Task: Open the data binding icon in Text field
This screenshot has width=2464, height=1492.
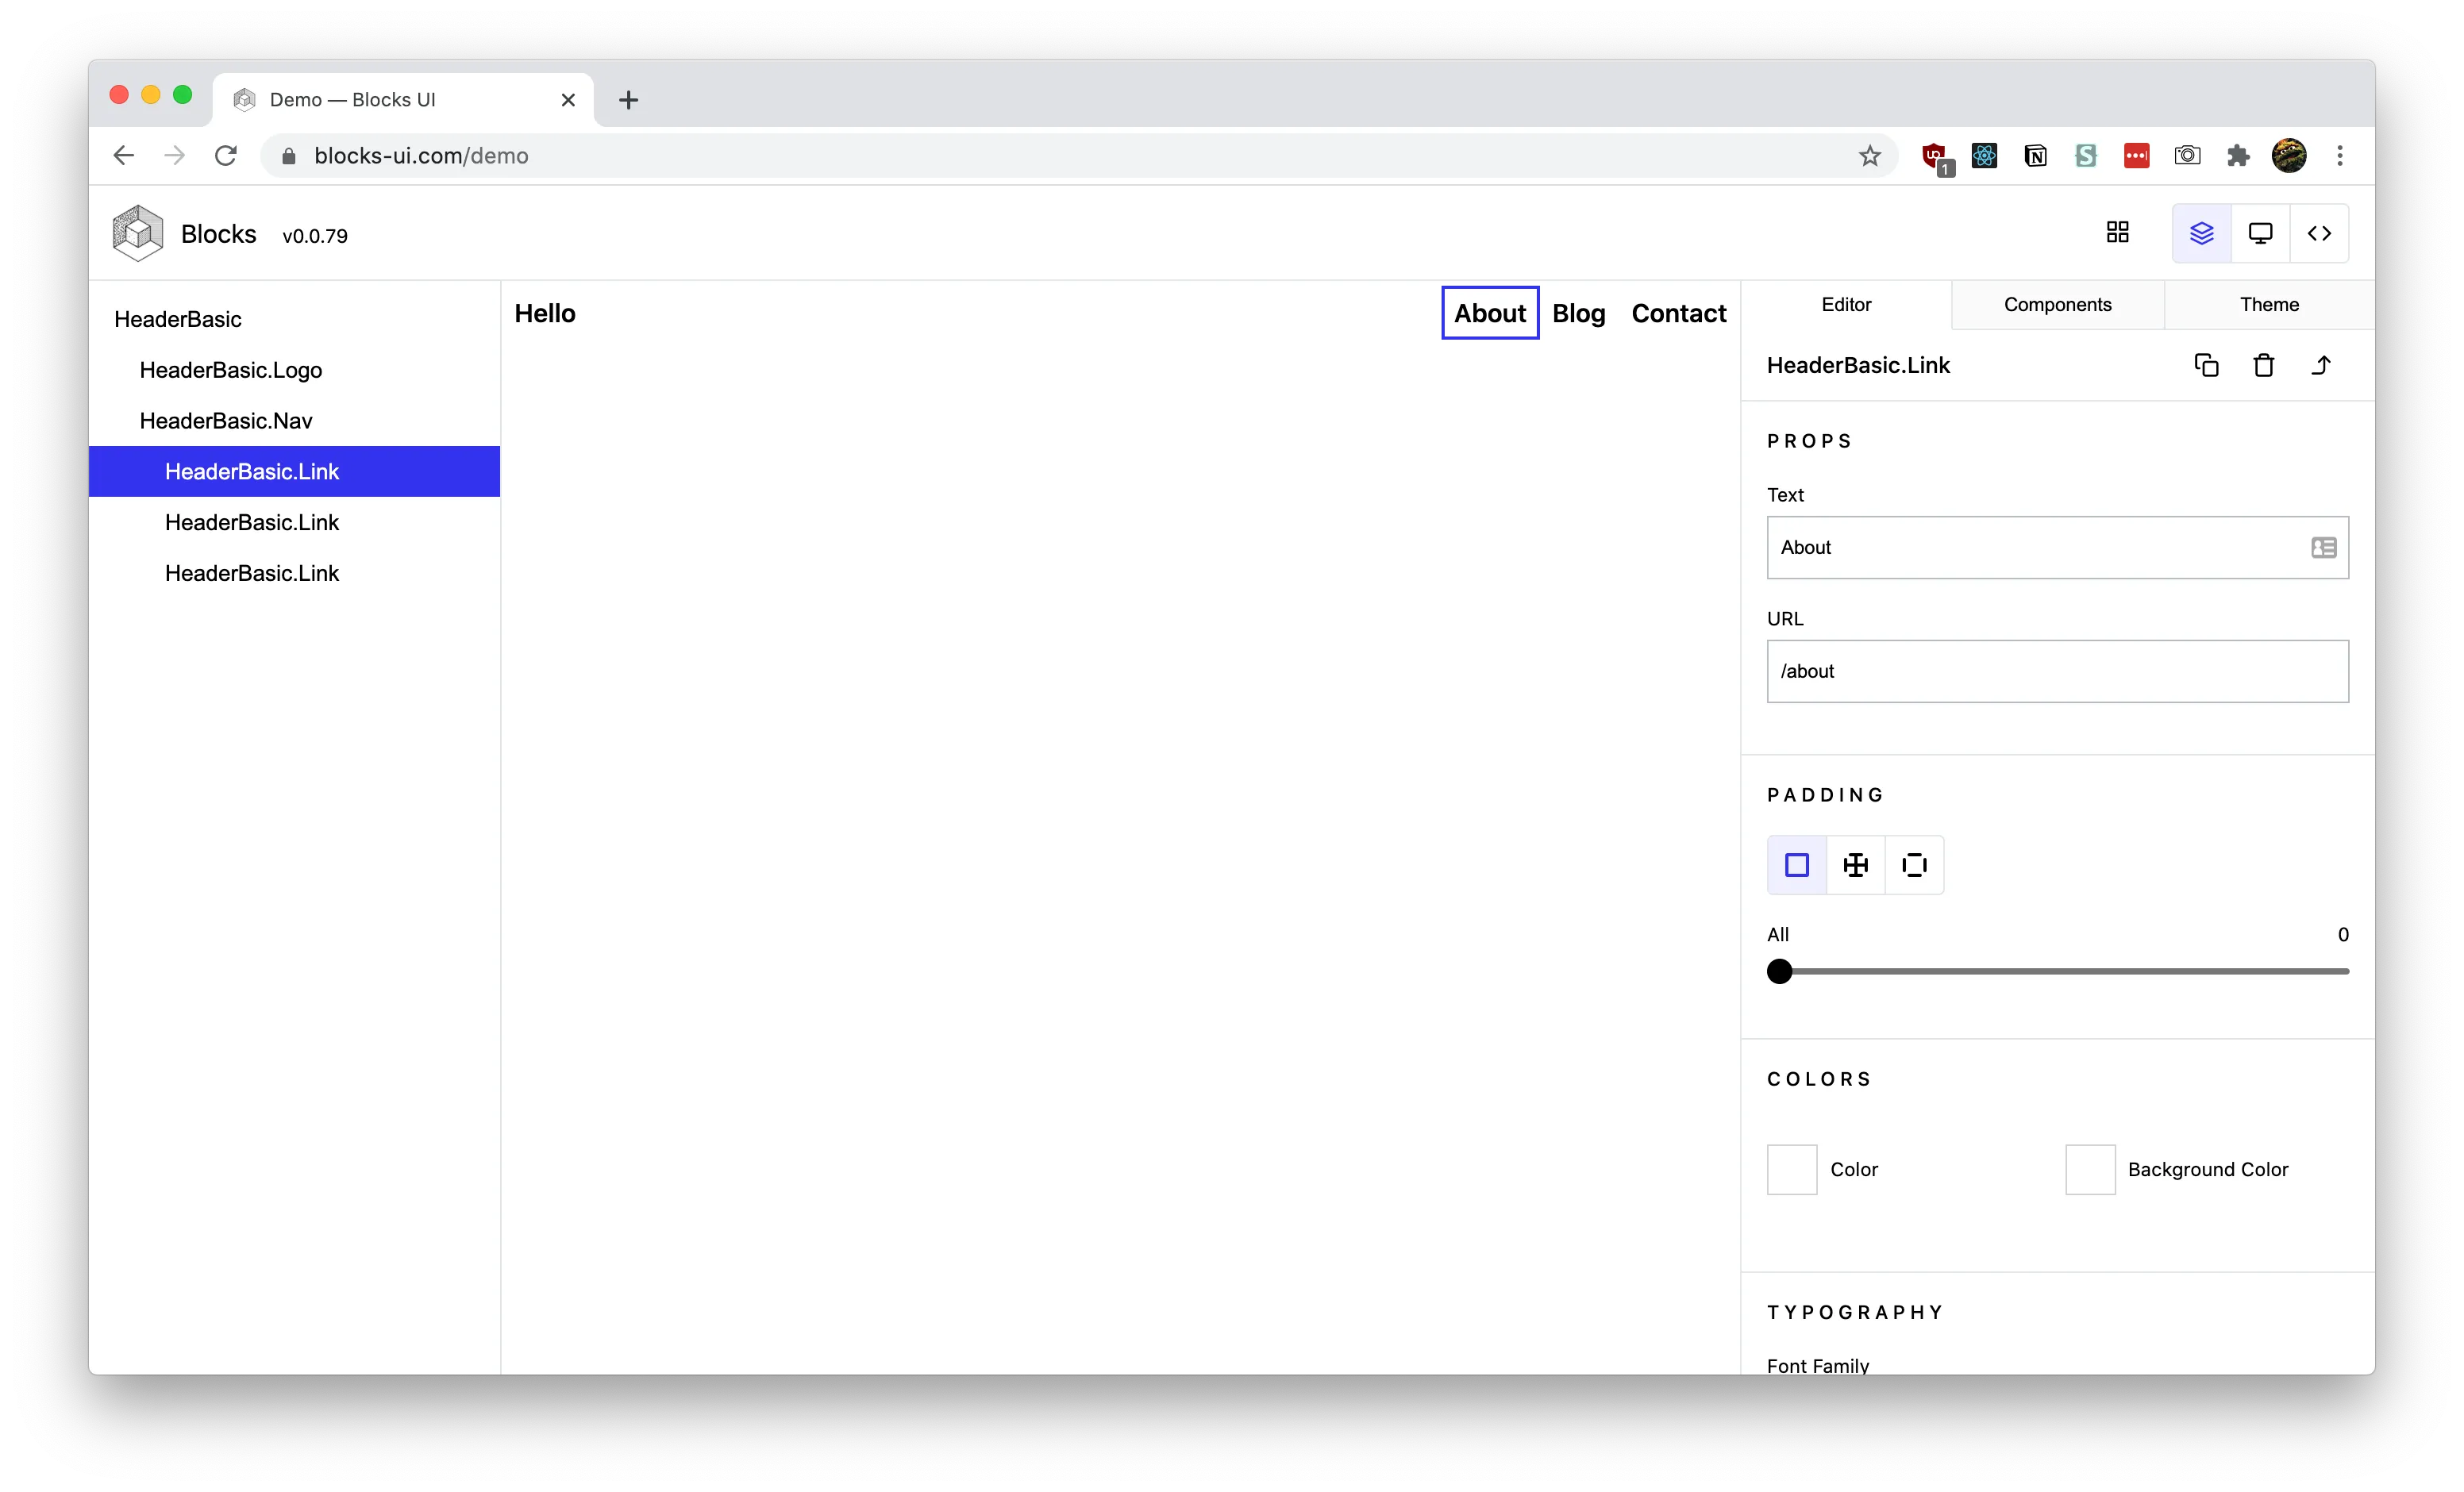Action: click(2323, 547)
